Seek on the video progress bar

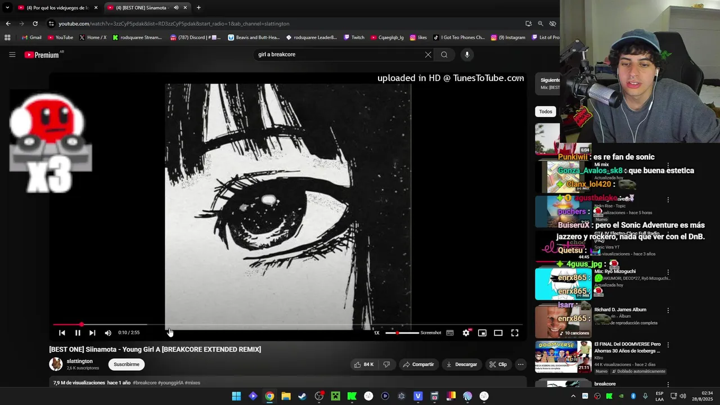point(288,325)
